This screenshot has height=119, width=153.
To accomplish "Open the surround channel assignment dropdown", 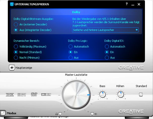I will 105,30.
